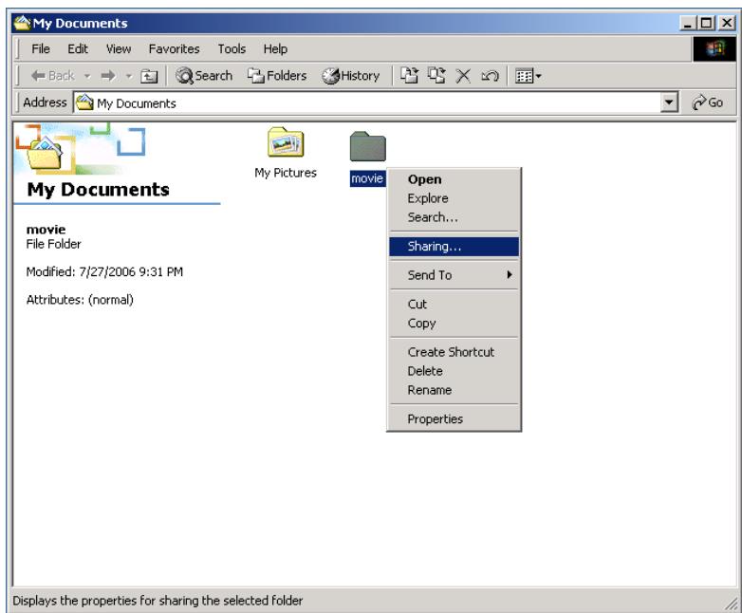The height and width of the screenshot is (613, 742).
Task: Click the Copy To toolbar icon
Action: tap(427, 76)
